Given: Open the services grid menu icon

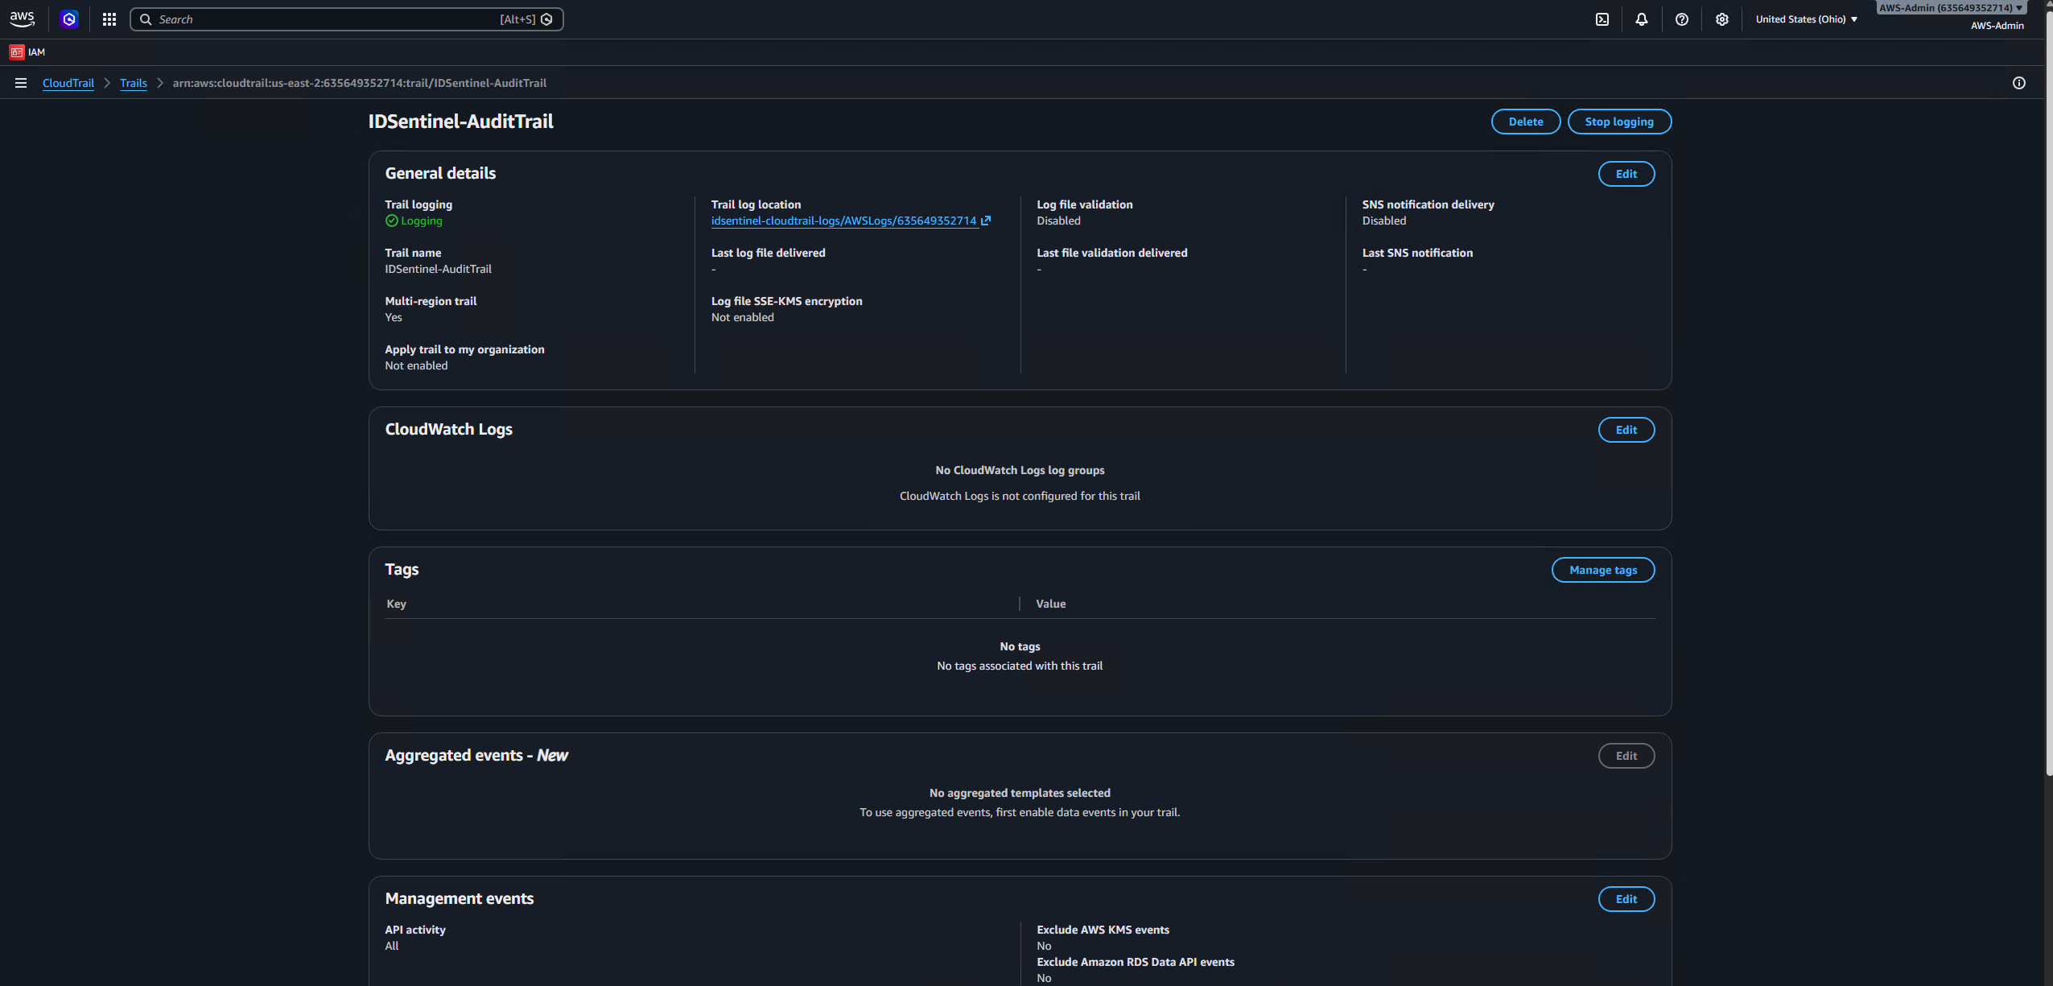Looking at the screenshot, I should point(109,19).
